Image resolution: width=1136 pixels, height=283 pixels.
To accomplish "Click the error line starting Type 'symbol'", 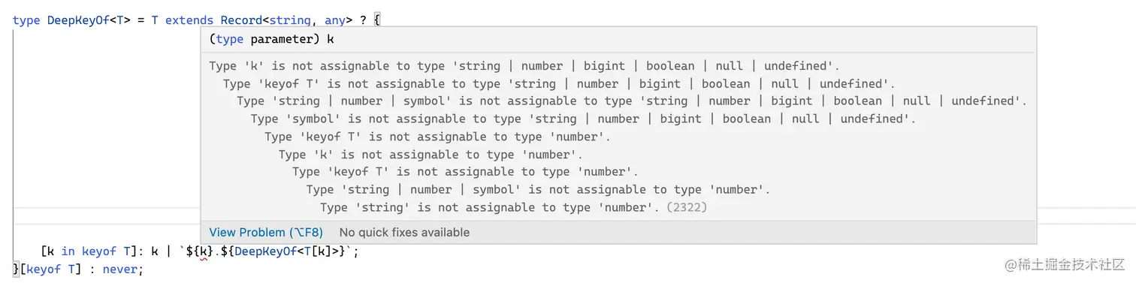I will tap(583, 119).
